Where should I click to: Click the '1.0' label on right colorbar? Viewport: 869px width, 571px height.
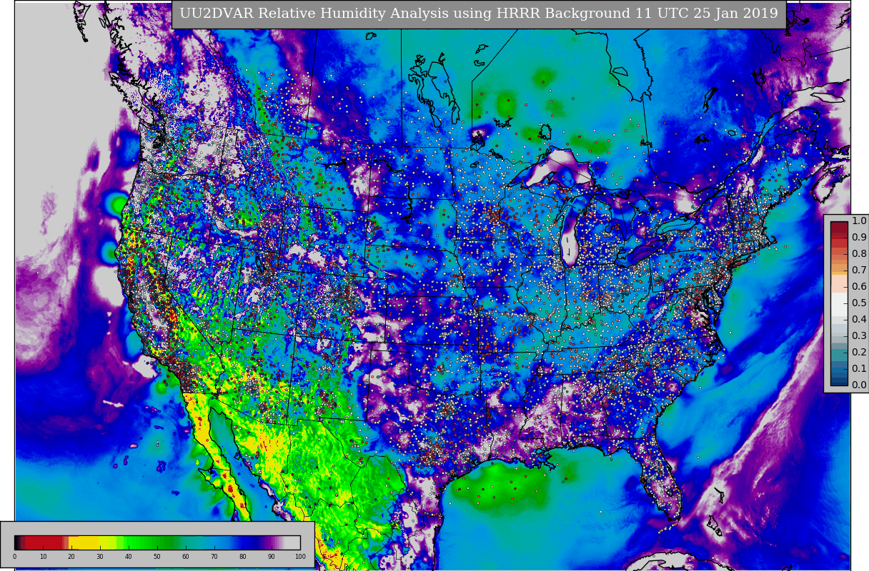[x=859, y=221]
